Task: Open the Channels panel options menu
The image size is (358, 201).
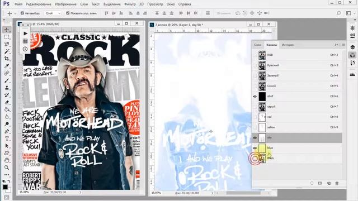Action: click(343, 45)
